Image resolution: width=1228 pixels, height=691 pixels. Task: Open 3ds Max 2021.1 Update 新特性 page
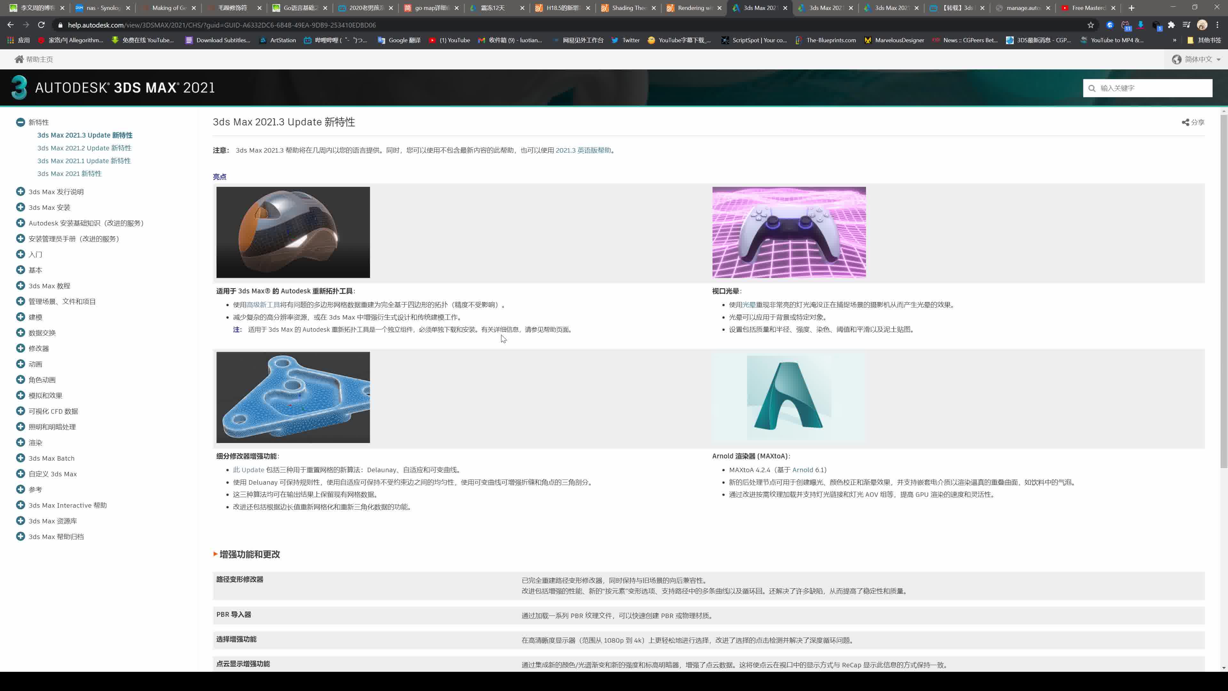[84, 161]
